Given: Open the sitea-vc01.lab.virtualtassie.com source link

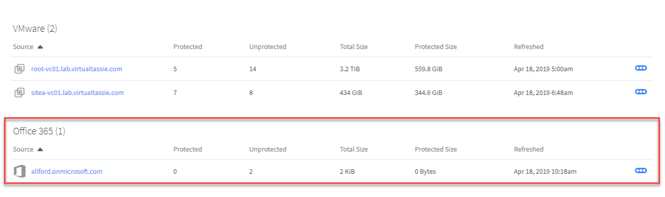Looking at the screenshot, I should pyautogui.click(x=77, y=93).
